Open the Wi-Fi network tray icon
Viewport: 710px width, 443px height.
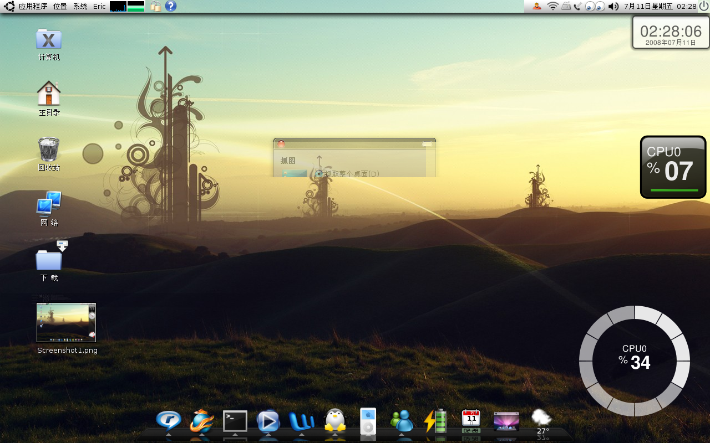click(x=552, y=6)
